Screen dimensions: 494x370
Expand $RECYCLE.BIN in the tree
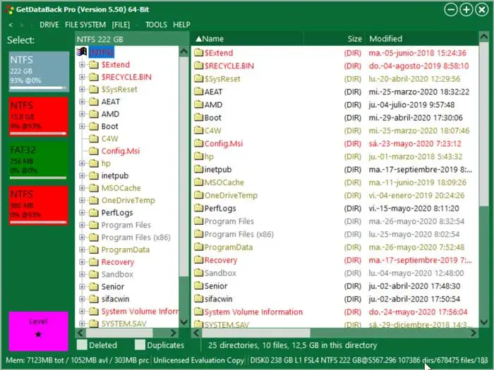point(82,77)
